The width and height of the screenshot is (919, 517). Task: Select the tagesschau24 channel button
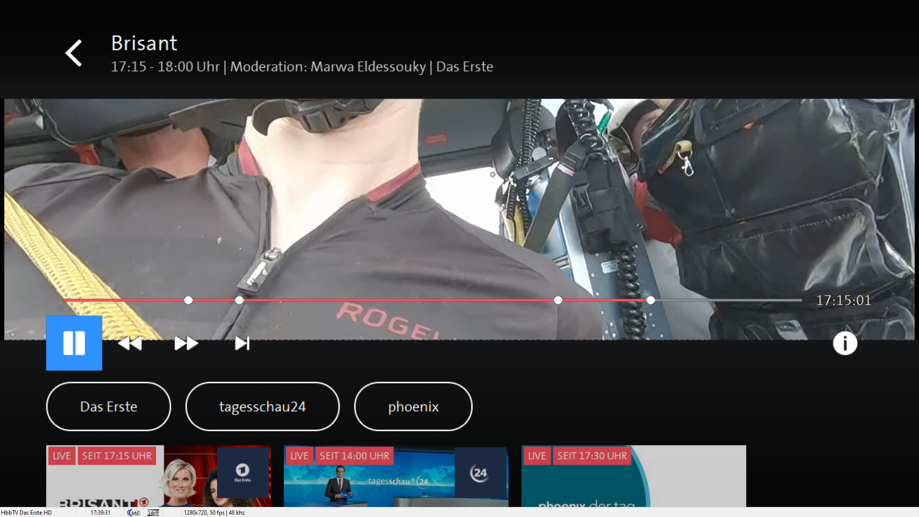coord(262,406)
